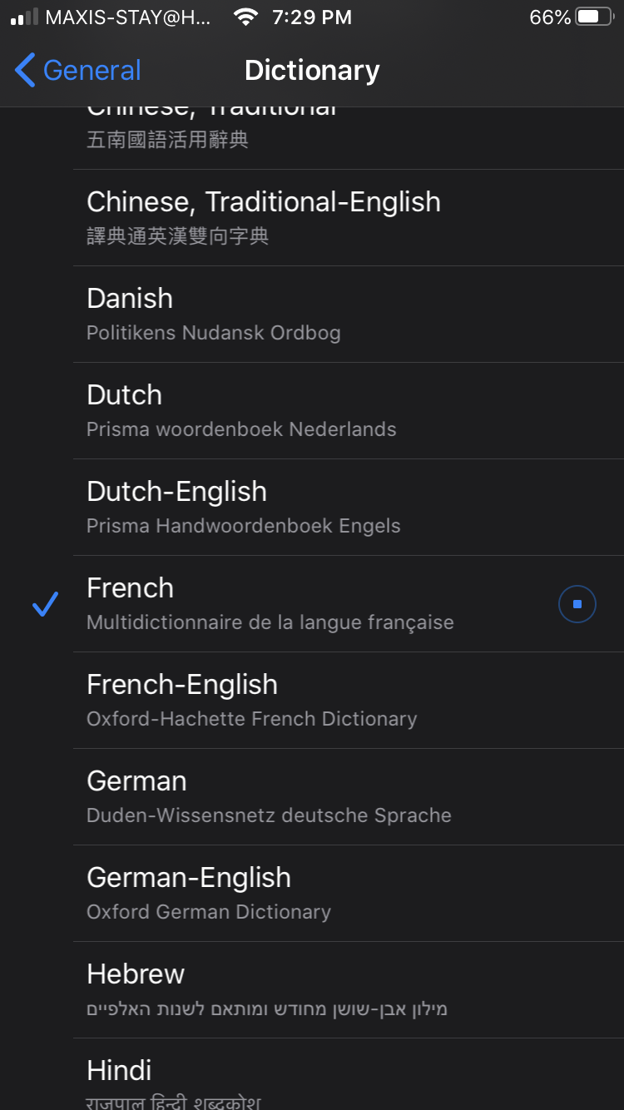Tap the Wi-Fi status icon
The height and width of the screenshot is (1110, 624).
pos(245,17)
